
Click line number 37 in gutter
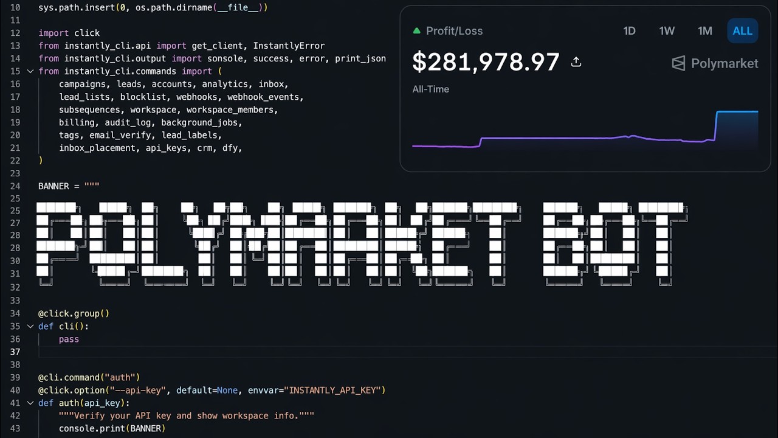point(15,352)
